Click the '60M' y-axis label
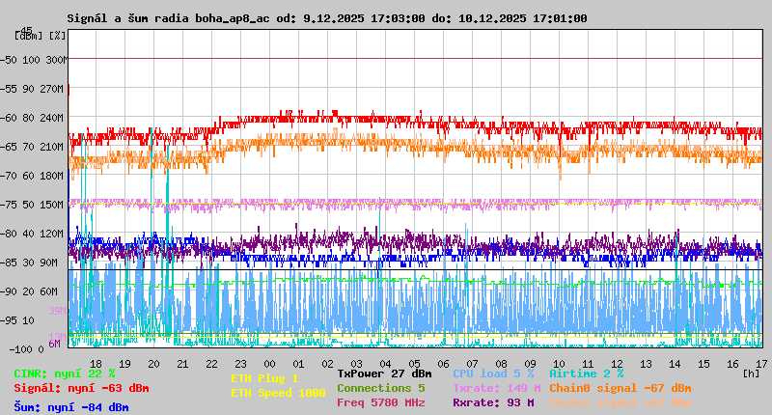 click(x=49, y=291)
